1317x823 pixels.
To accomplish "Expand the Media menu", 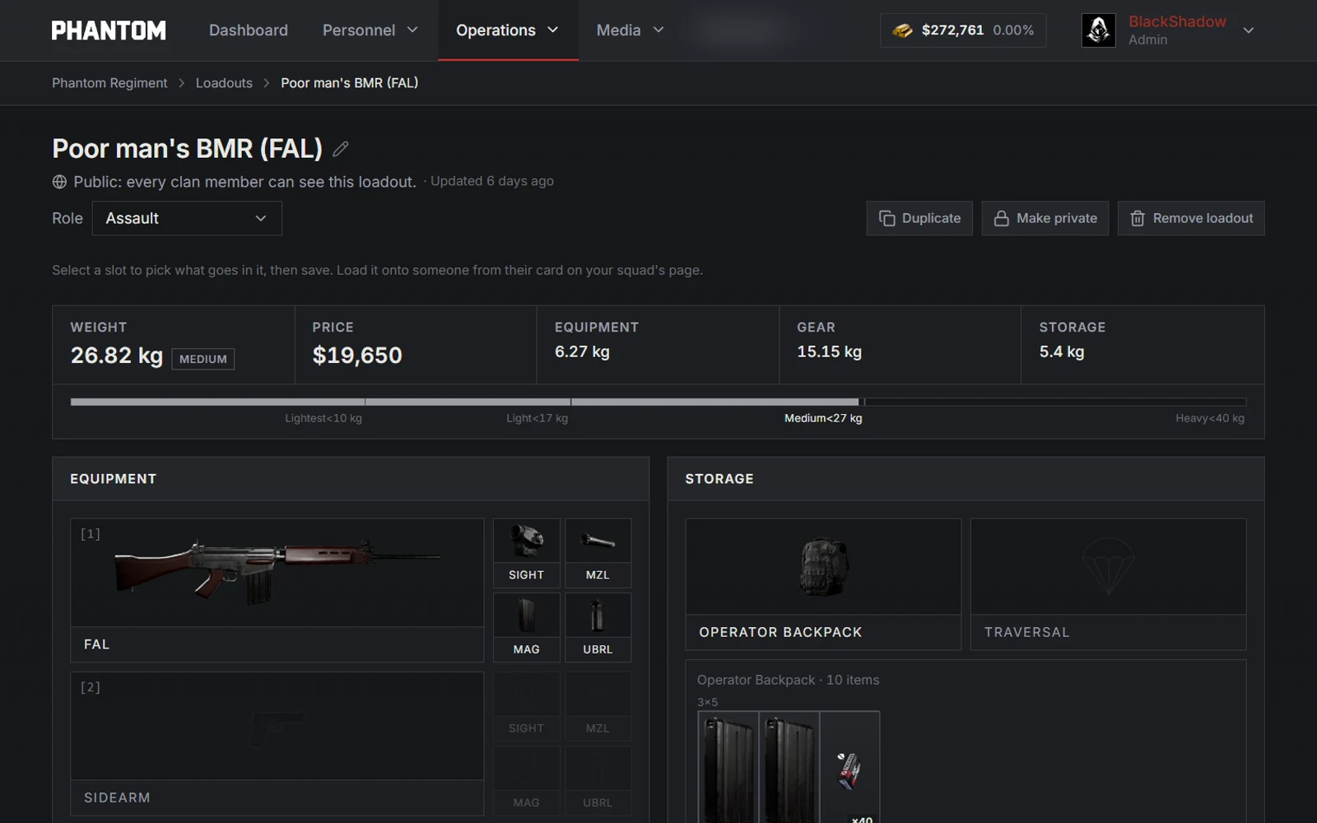I will (x=631, y=30).
